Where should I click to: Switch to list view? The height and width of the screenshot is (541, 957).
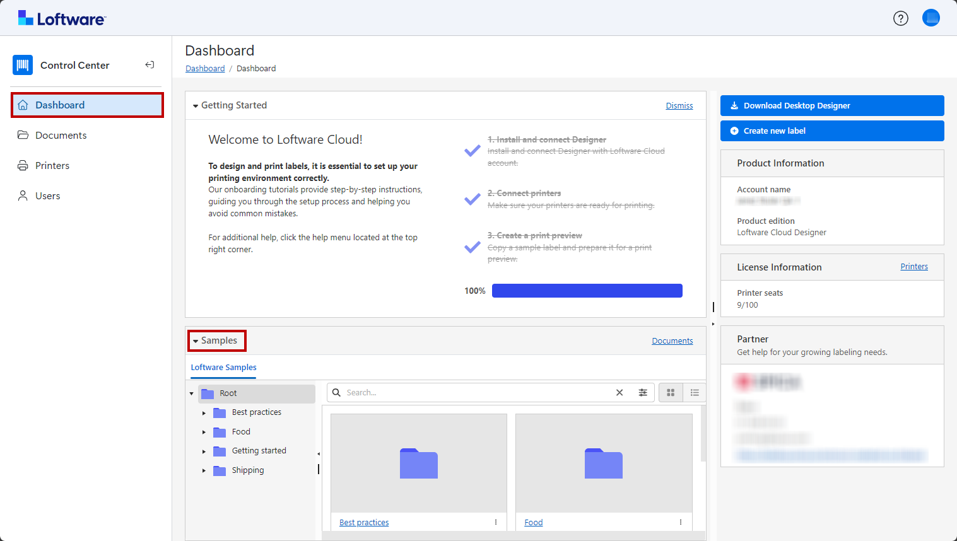pos(695,393)
